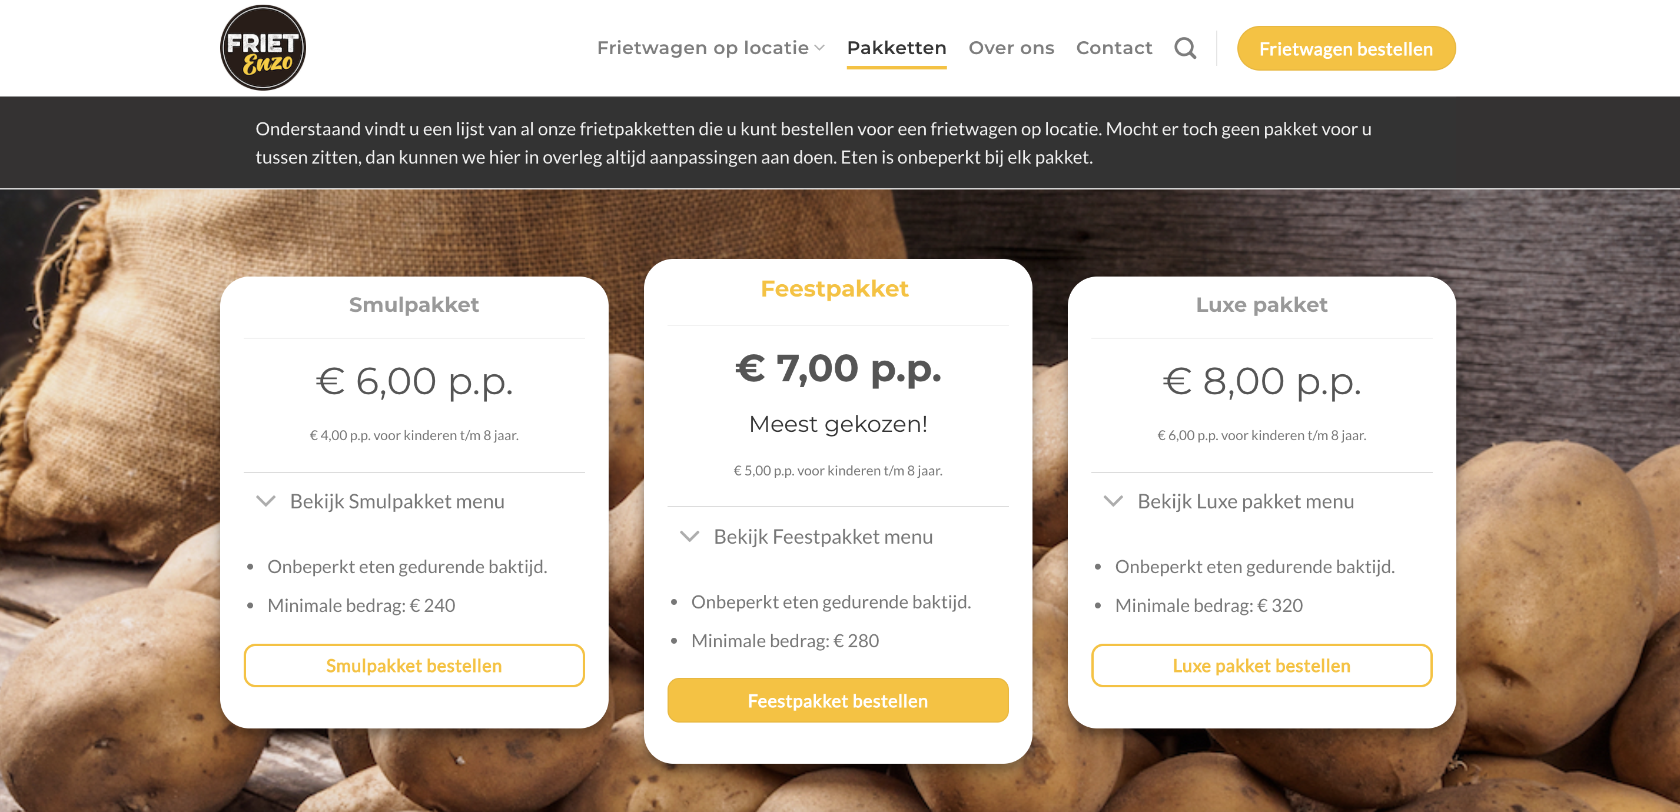The height and width of the screenshot is (812, 1680).
Task: Open the search magnifier icon
Action: [x=1185, y=48]
